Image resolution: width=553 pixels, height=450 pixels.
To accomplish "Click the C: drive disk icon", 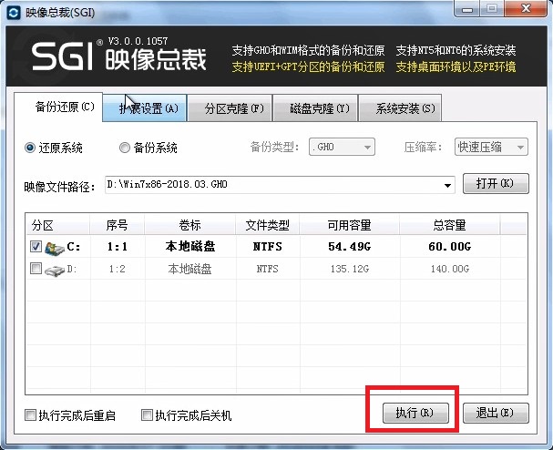I will click(56, 247).
